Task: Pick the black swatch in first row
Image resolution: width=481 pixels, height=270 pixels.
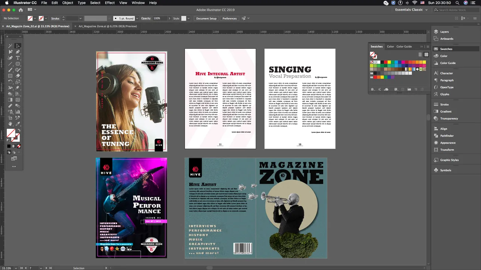Action: pyautogui.click(x=382, y=62)
